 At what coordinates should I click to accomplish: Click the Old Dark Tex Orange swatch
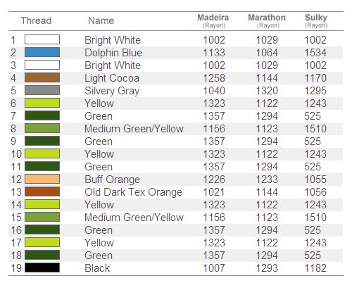42,191
